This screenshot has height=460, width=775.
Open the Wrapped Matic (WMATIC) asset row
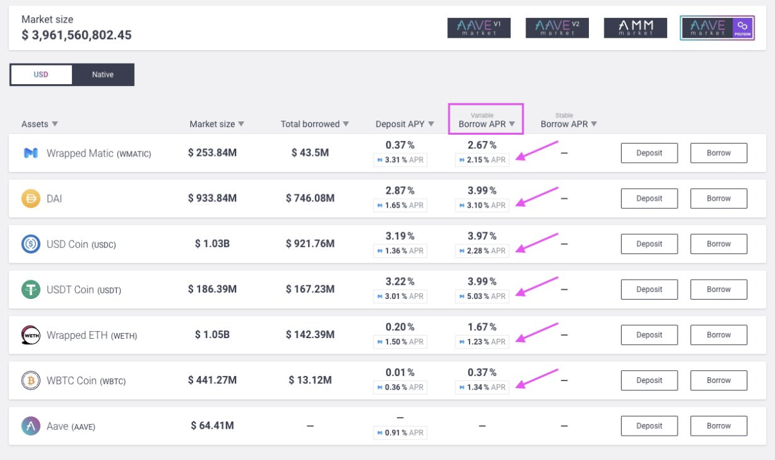387,153
